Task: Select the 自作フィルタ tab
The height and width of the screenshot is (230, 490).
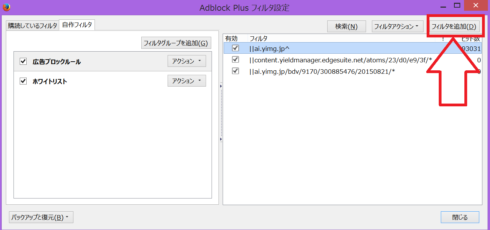Action: tap(77, 25)
